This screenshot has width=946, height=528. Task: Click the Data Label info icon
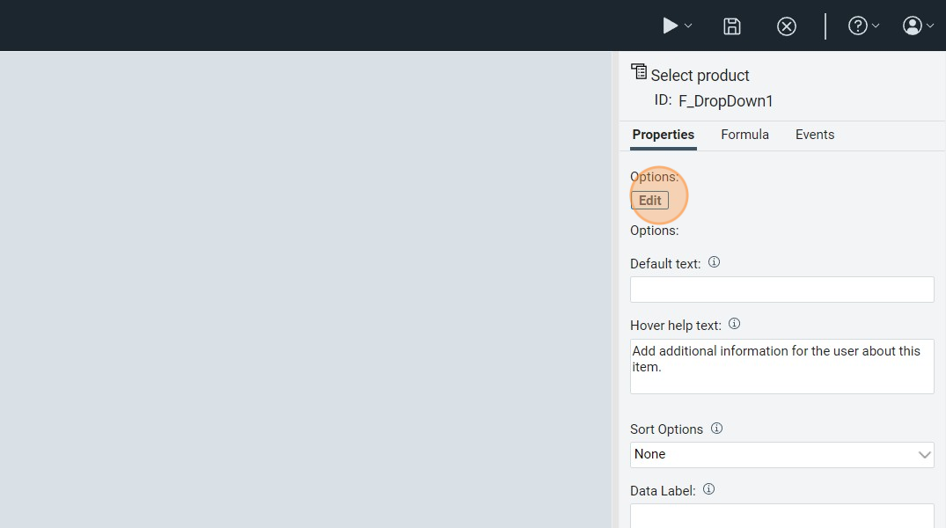pyautogui.click(x=709, y=489)
